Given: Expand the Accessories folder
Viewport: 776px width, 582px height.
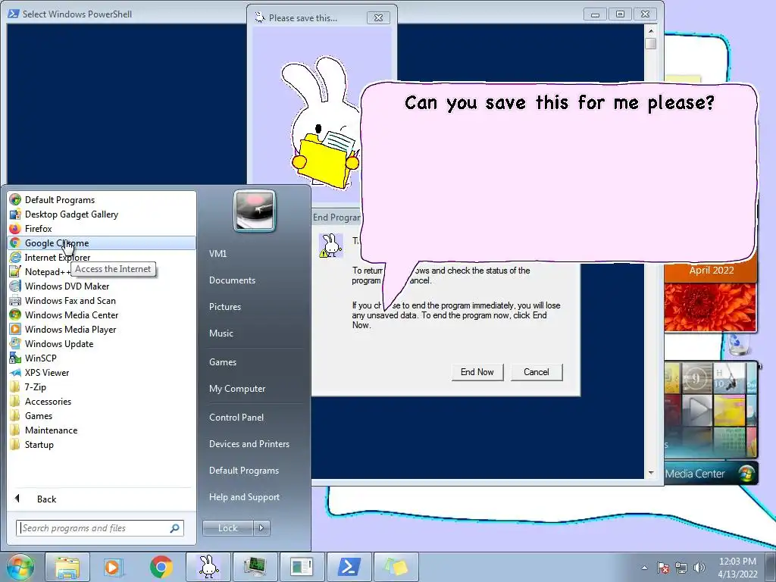Looking at the screenshot, I should [102, 402].
